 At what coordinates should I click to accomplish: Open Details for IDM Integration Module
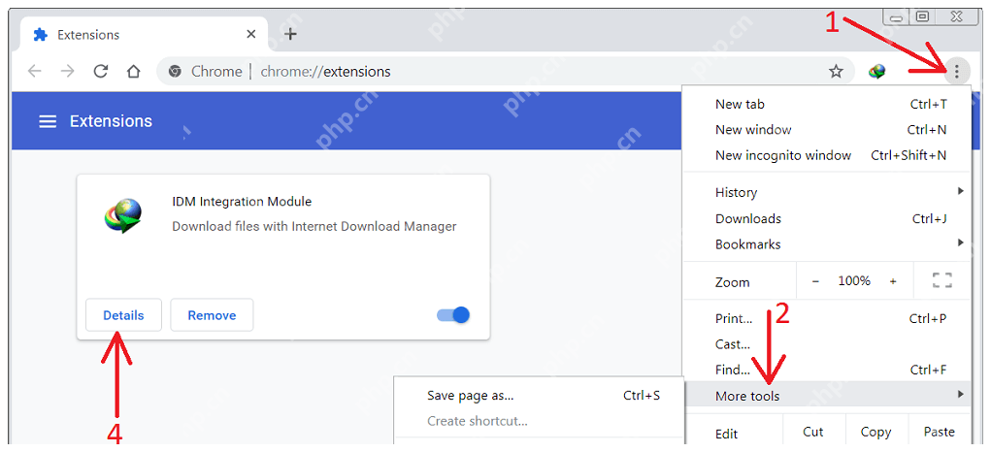click(x=124, y=315)
